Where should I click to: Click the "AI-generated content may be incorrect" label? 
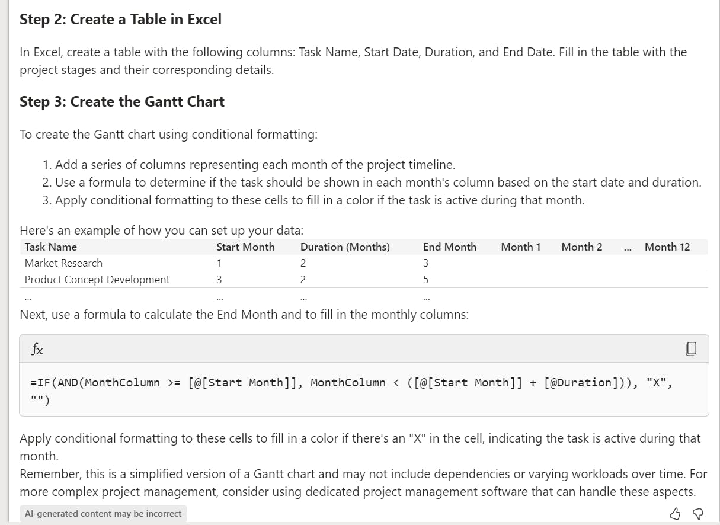point(103,514)
